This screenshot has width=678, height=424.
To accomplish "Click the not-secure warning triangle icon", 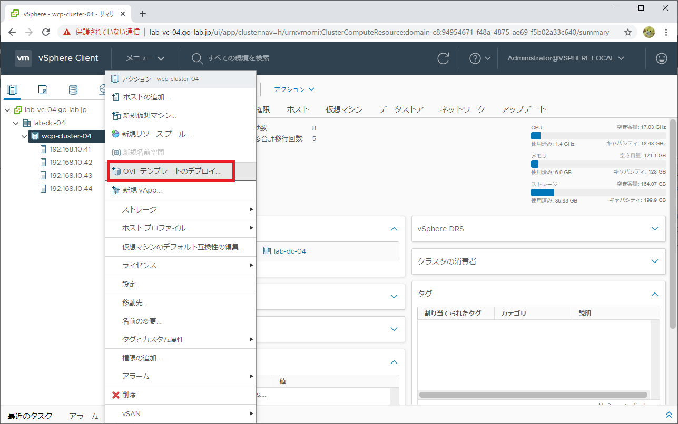I will (67, 32).
